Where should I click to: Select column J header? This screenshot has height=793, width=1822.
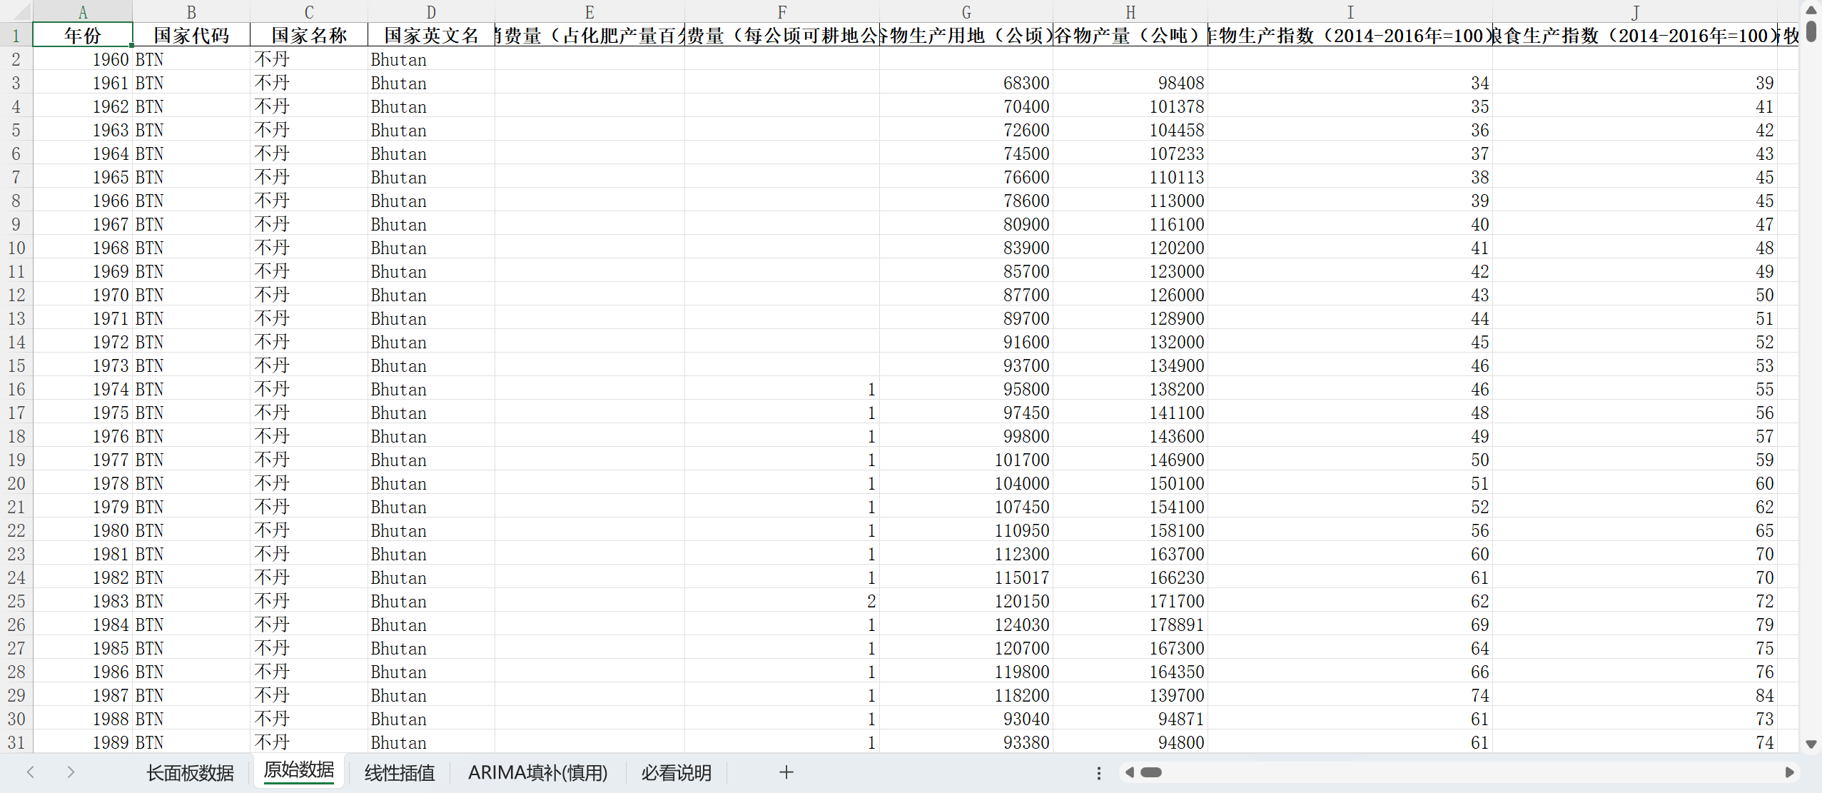(1635, 11)
